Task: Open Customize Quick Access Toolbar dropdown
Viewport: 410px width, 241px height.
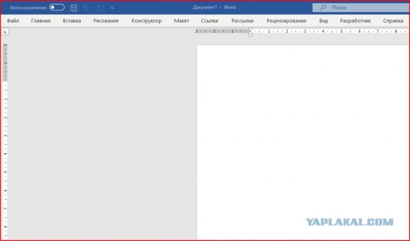Action: [x=112, y=8]
